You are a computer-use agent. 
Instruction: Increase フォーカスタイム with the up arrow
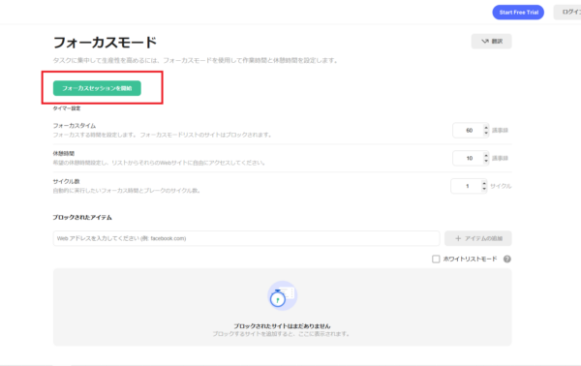486,127
